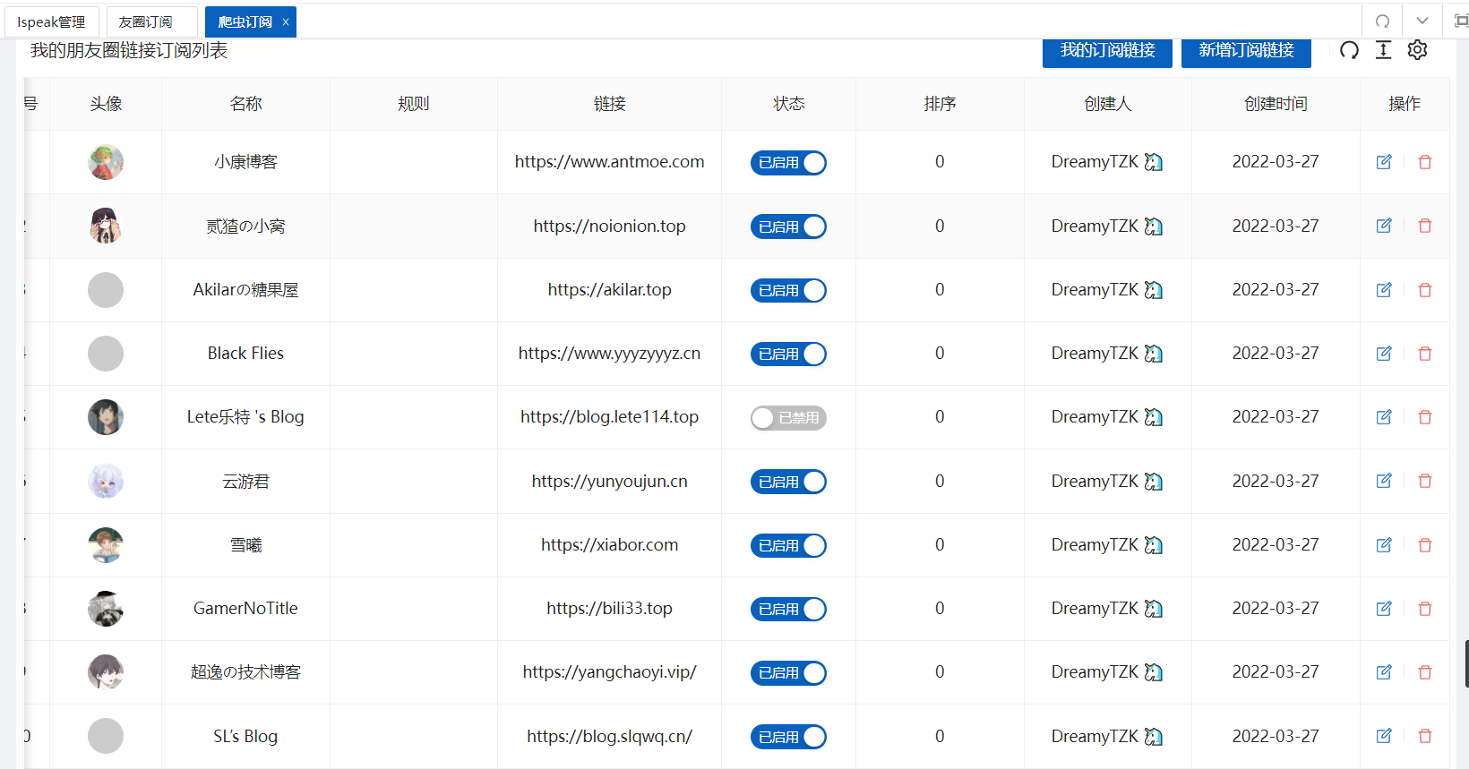Viewport: 1469px width, 769px height.
Task: Delete Akilarの糖果屋 subscription
Action: [1425, 290]
